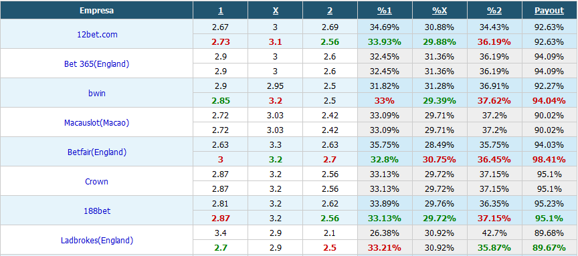Sort by the %2 column header

(494, 11)
